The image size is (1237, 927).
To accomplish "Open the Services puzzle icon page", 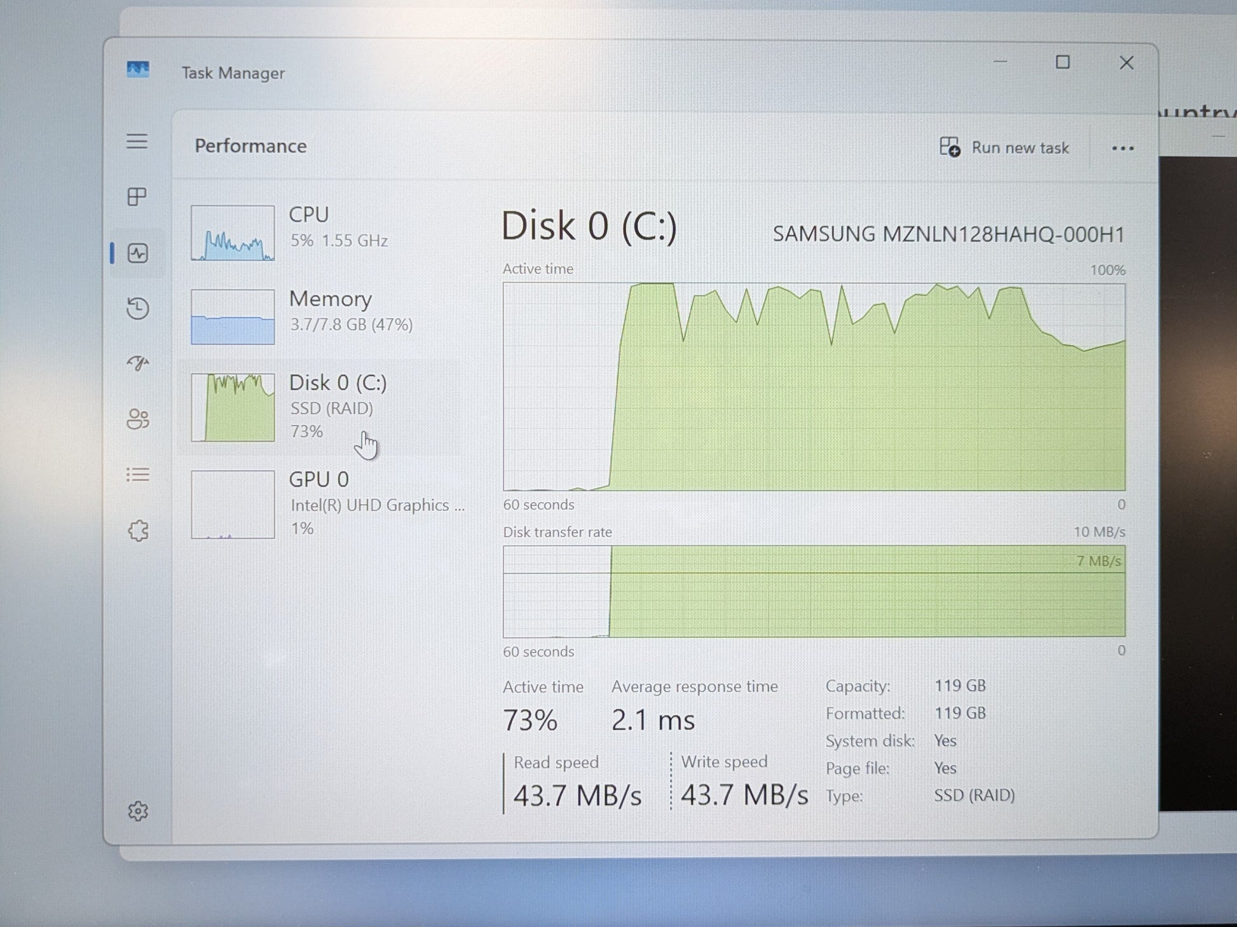I will click(x=138, y=531).
